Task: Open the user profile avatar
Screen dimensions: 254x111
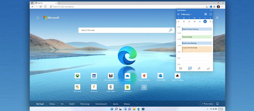Action: click(218, 7)
